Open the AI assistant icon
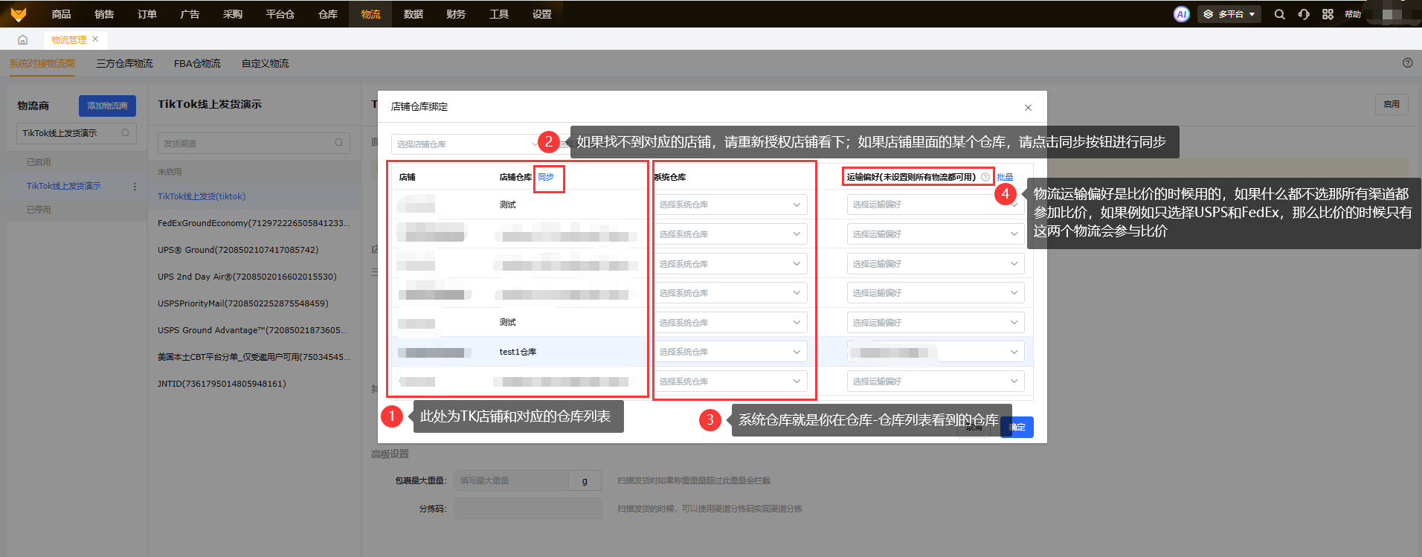Screen dimensions: 1422x557 click(1181, 14)
